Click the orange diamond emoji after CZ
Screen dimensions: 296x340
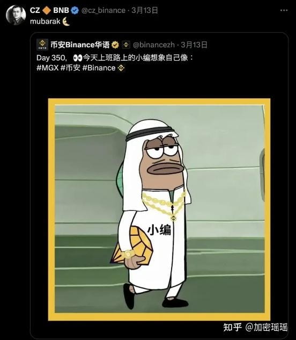click(x=46, y=10)
